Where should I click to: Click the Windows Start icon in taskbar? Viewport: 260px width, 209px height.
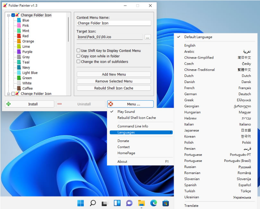[81, 203]
